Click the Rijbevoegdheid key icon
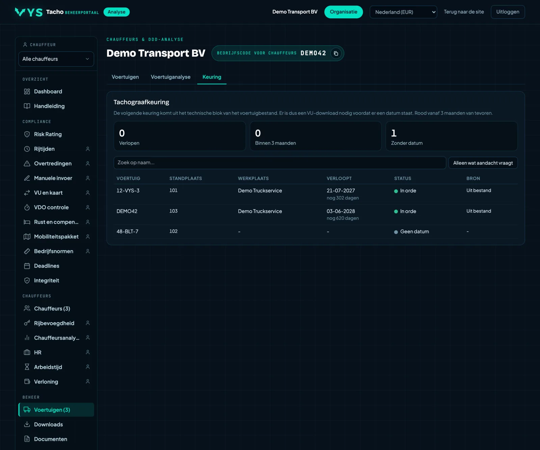The image size is (540, 450). (x=27, y=323)
